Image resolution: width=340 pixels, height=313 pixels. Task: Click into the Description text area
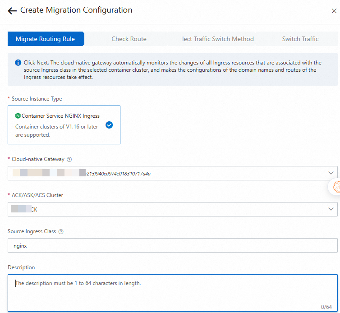[173, 293]
